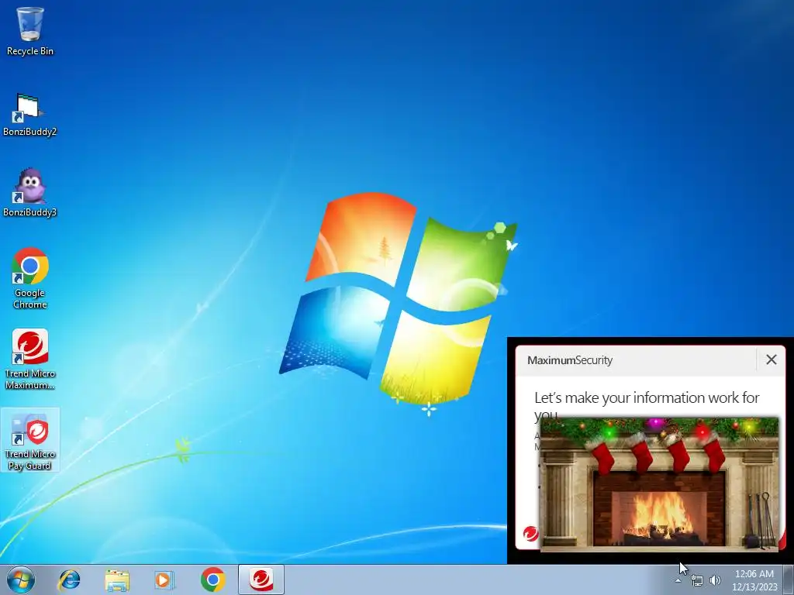The width and height of the screenshot is (794, 595).
Task: Open the volume speaker tray icon
Action: click(x=715, y=581)
